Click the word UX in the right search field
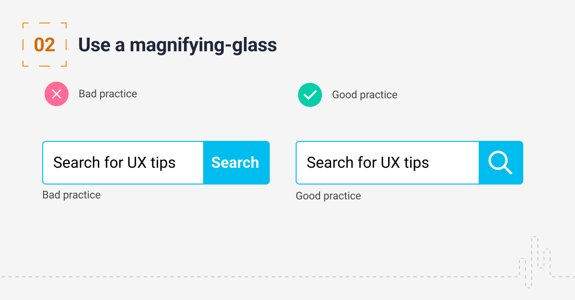Viewport: 575px width, 300px height. click(x=391, y=162)
